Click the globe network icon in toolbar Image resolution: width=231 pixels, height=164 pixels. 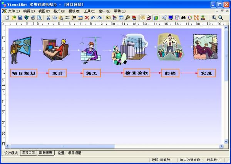27,18
